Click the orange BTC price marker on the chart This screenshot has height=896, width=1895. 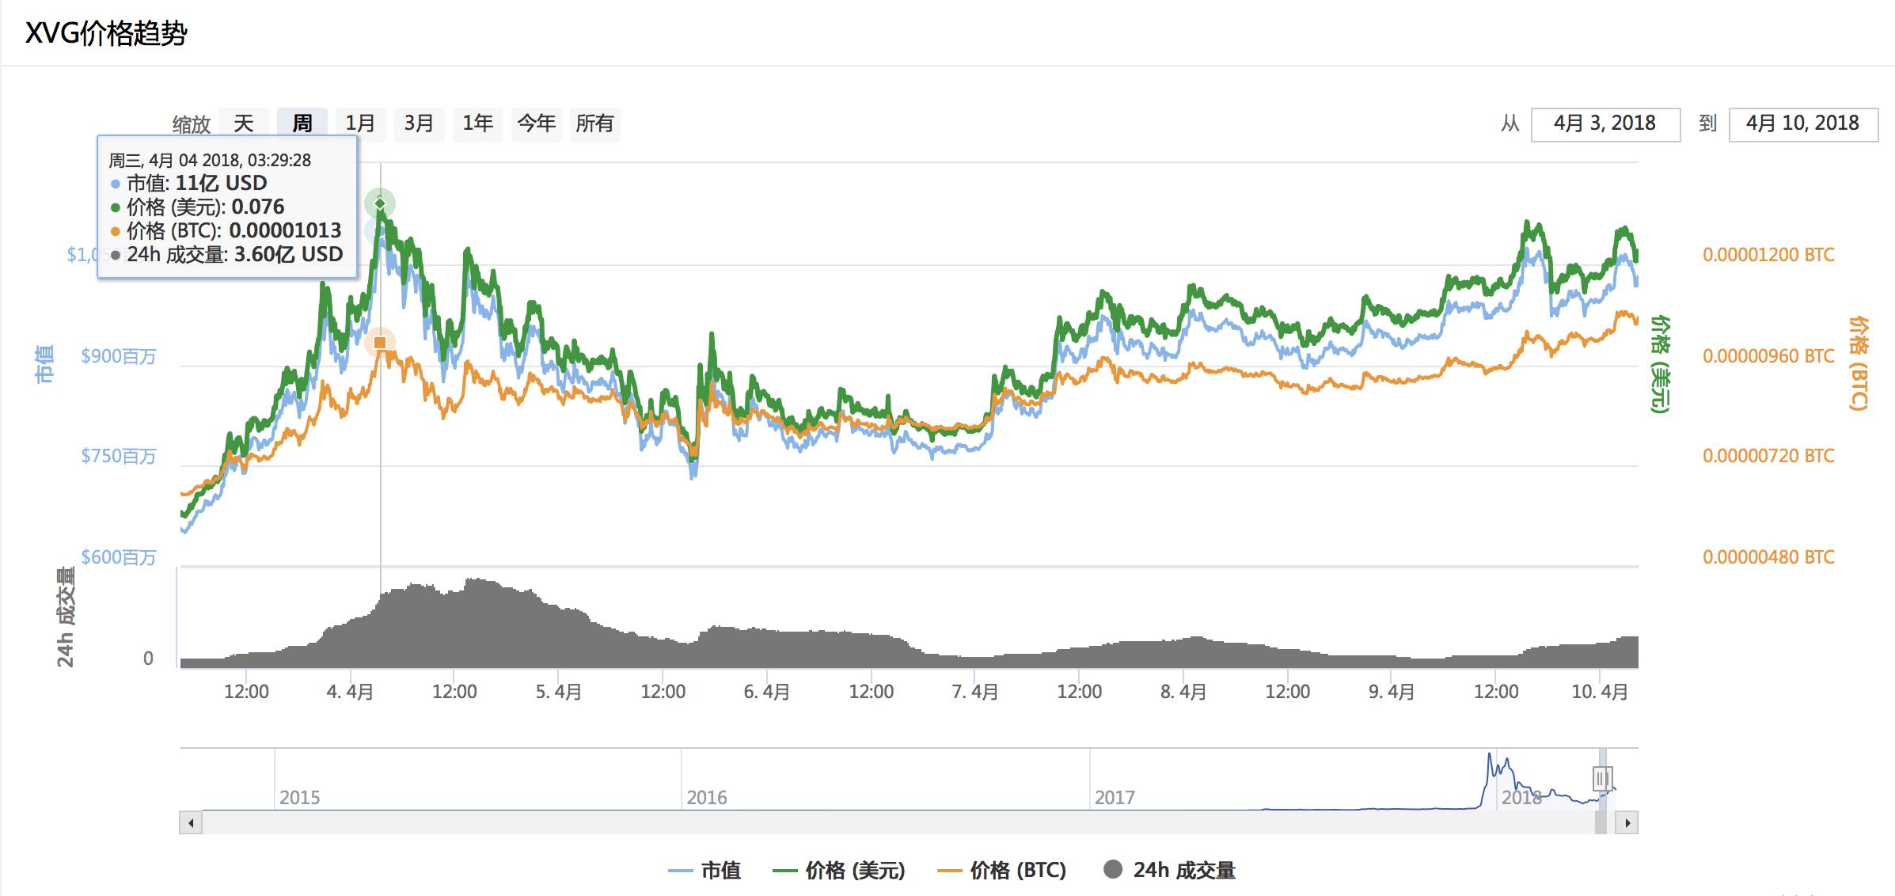380,343
